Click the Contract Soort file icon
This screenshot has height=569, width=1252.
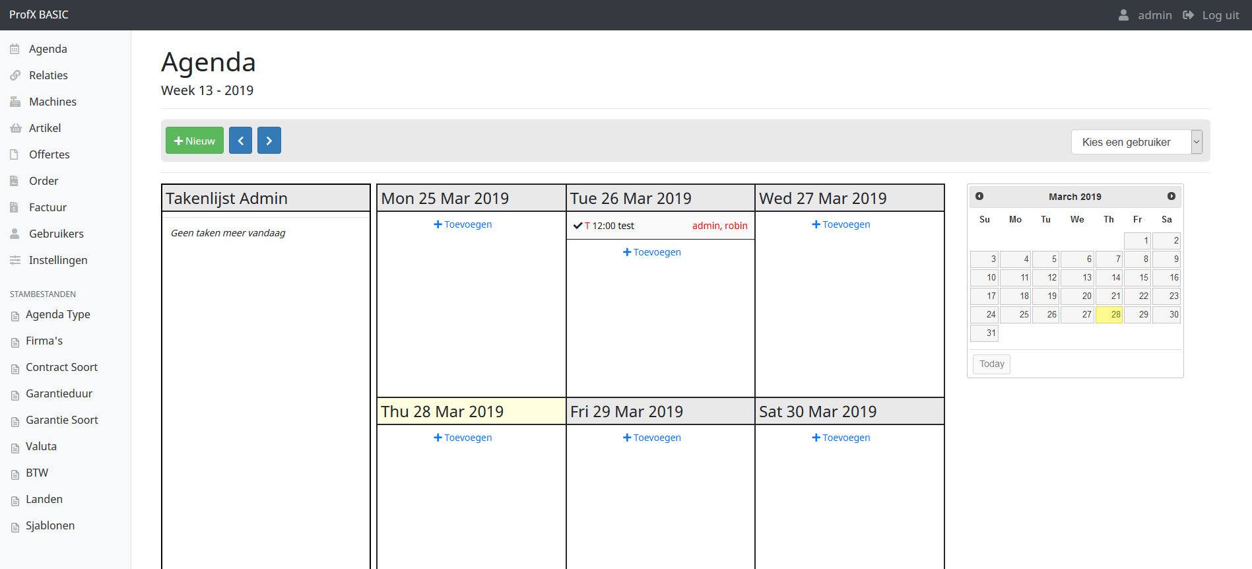[x=15, y=369]
